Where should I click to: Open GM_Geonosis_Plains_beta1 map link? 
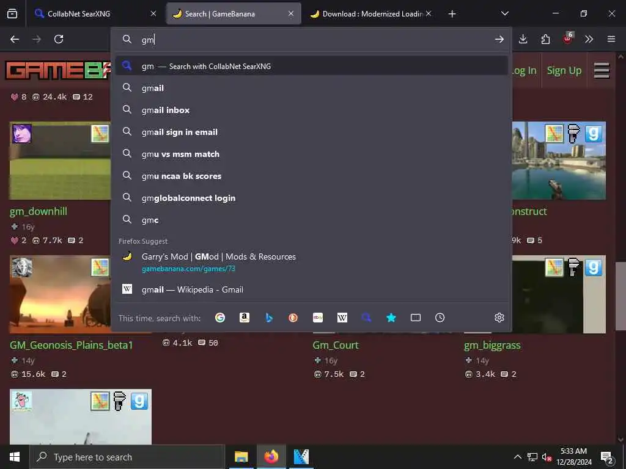(71, 345)
